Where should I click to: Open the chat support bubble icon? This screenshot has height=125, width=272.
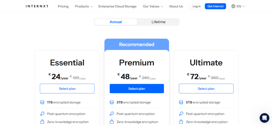(264, 118)
